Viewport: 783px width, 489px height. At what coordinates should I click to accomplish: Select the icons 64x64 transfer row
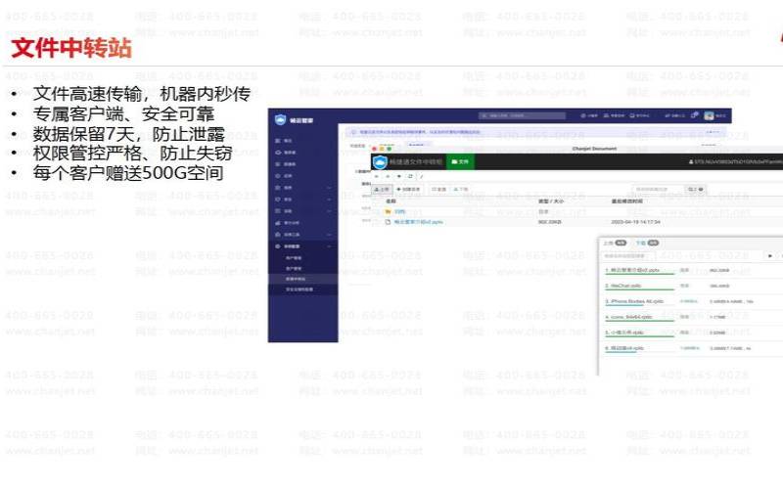click(x=691, y=317)
